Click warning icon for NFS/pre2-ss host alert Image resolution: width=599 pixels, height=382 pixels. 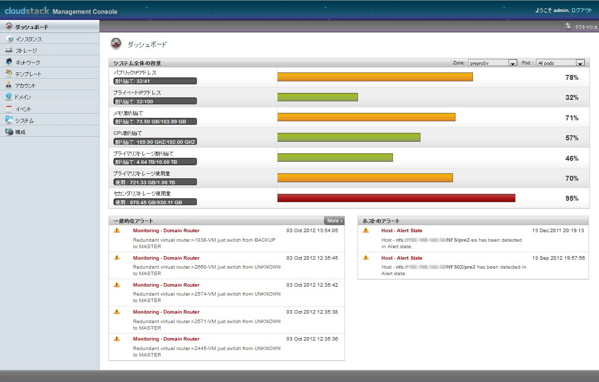point(365,231)
